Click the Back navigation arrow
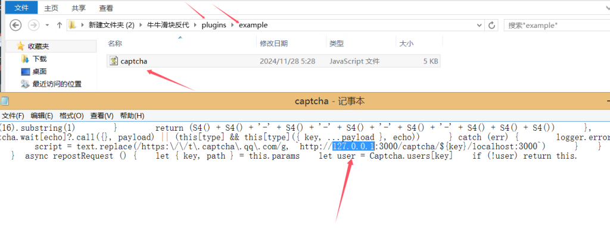The width and height of the screenshot is (610, 246). 16,25
